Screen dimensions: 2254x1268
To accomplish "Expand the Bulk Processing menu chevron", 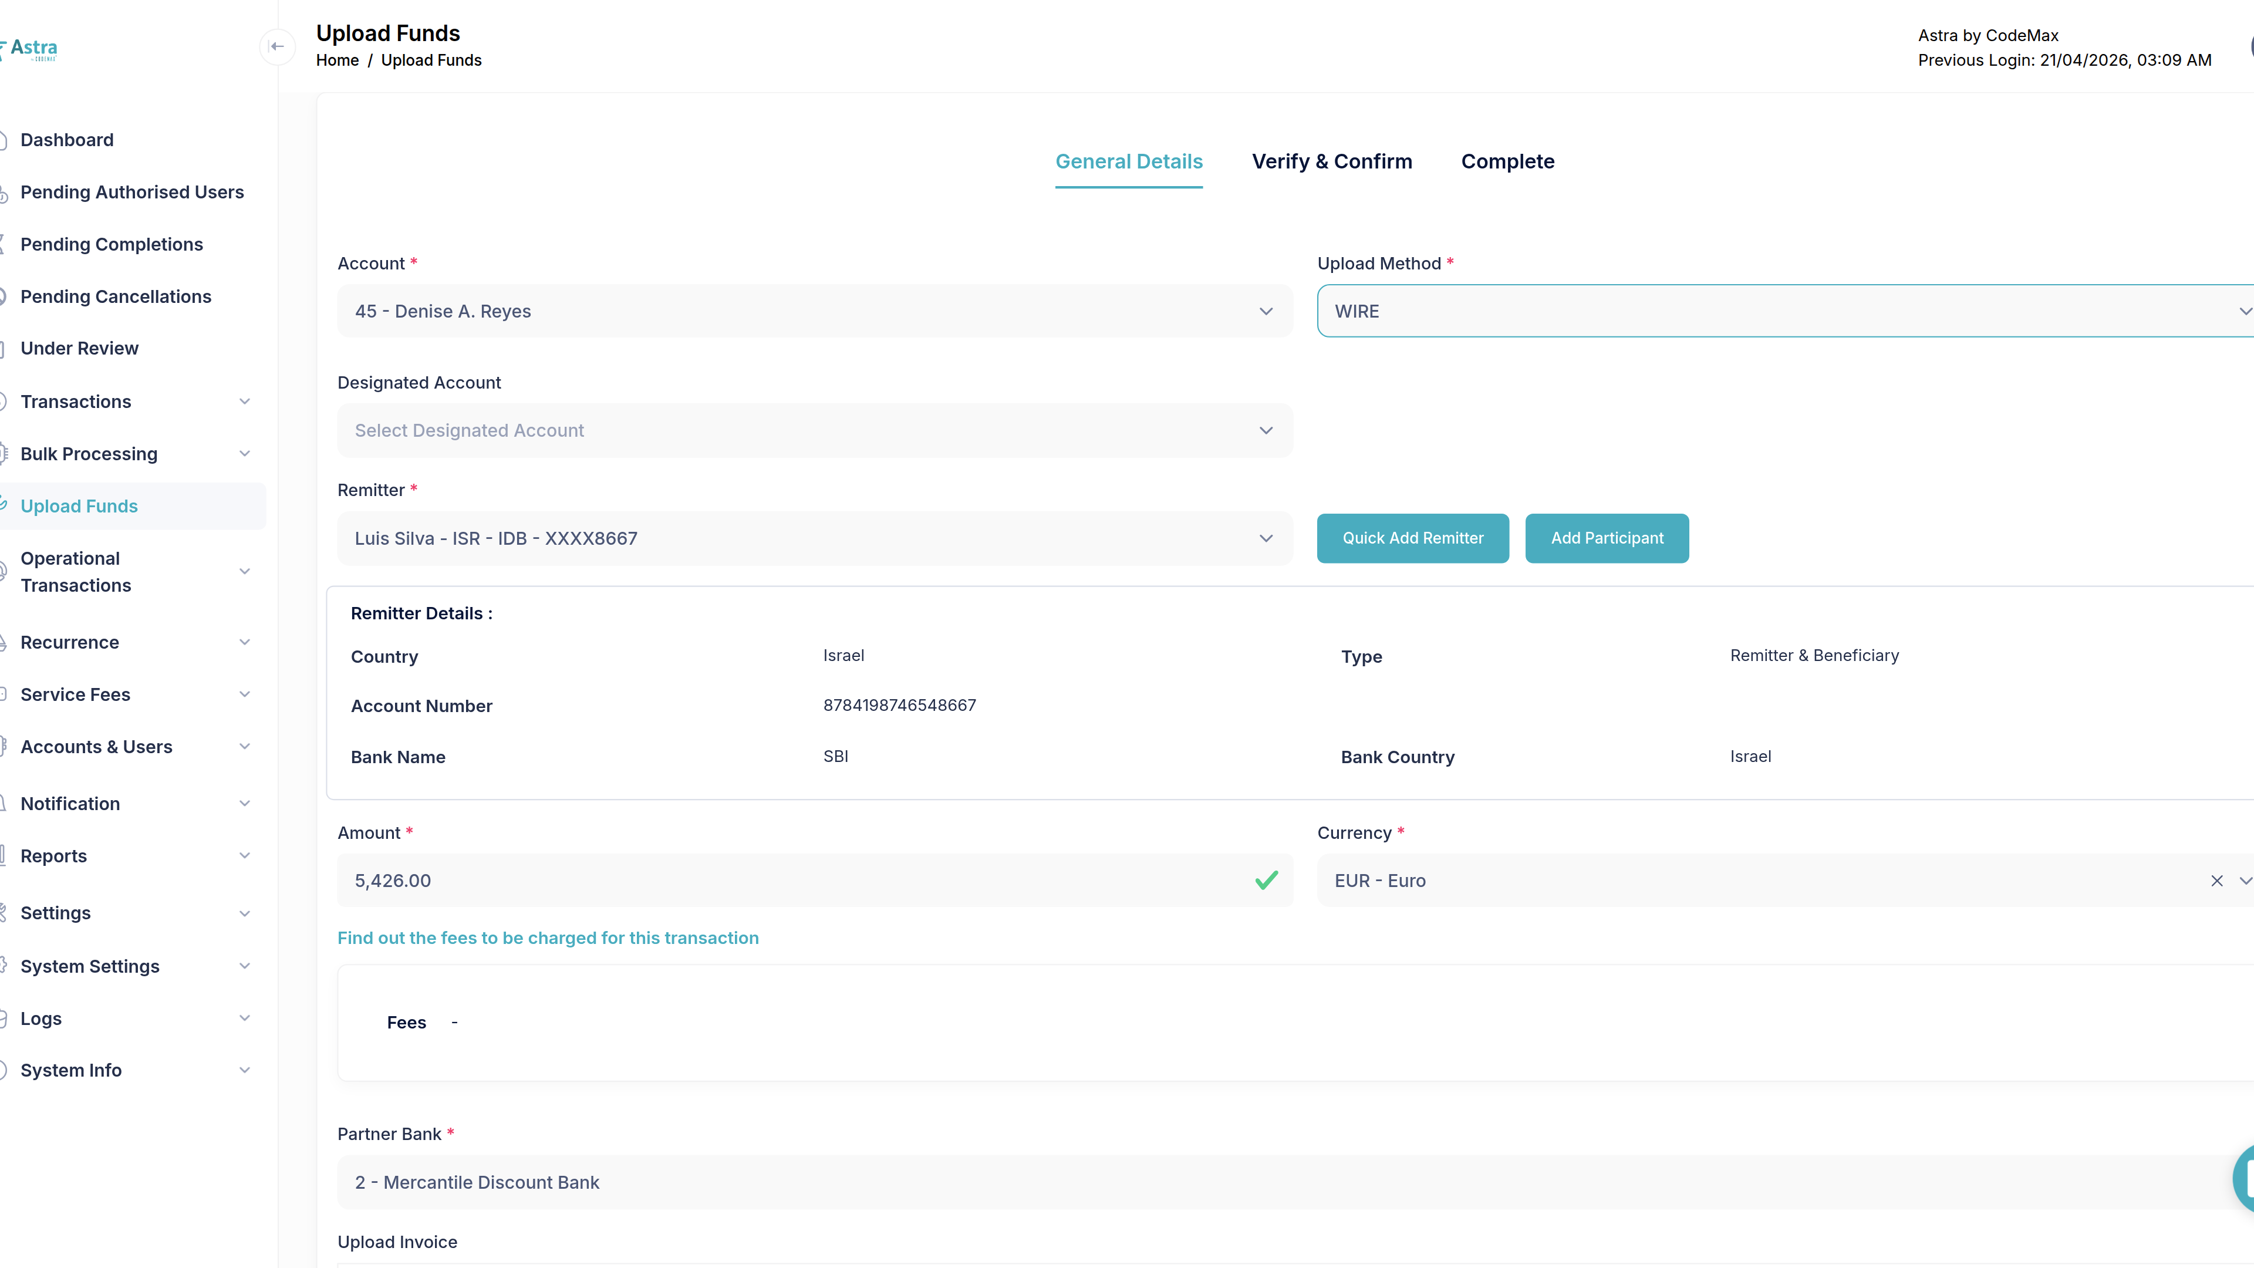I will coord(245,453).
